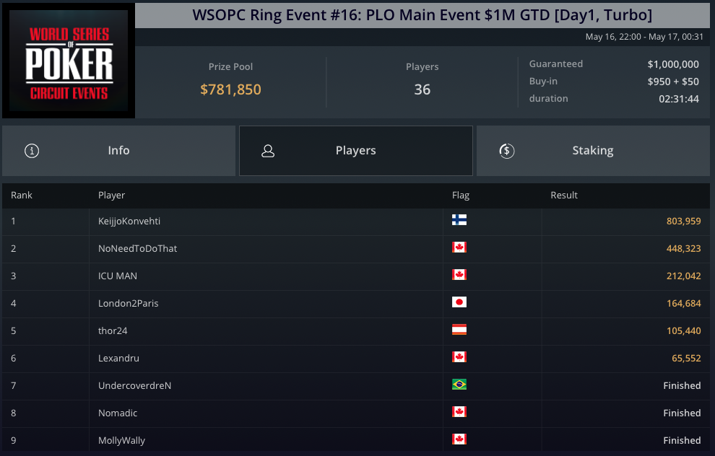The height and width of the screenshot is (456, 715).
Task: Click the Austria flag for thor24
Action: 459,330
